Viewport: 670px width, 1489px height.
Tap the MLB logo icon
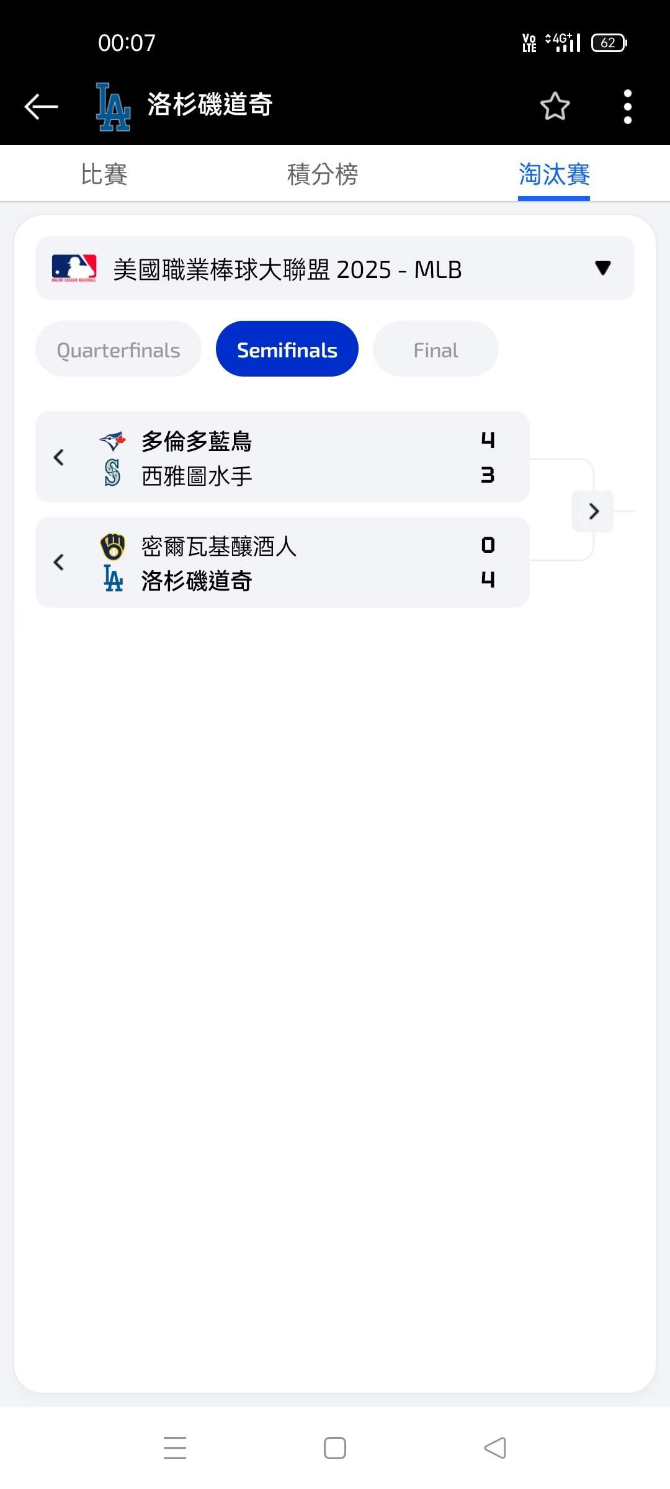74,269
